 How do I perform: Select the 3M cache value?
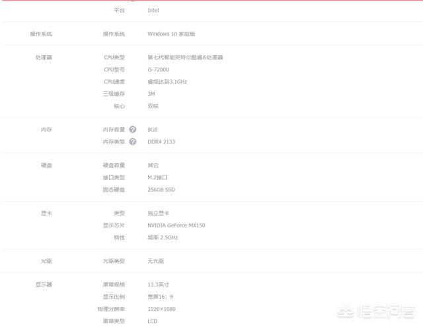click(x=151, y=94)
